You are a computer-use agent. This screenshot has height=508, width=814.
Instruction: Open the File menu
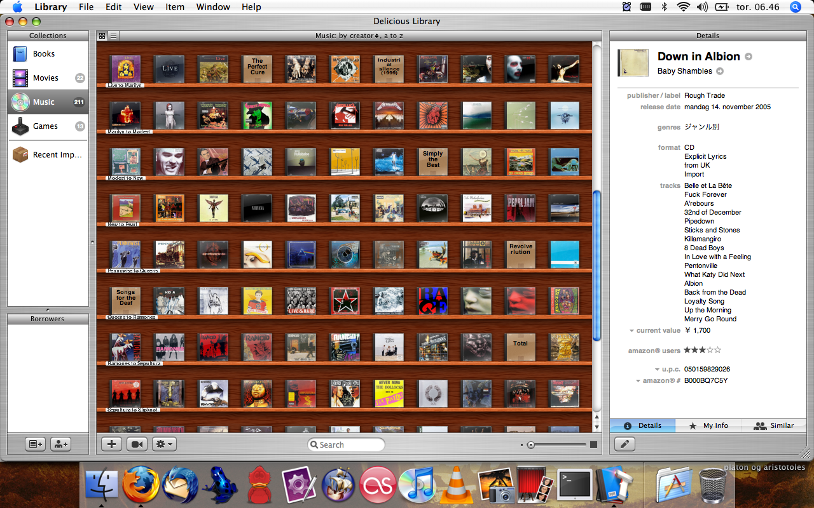[86, 7]
